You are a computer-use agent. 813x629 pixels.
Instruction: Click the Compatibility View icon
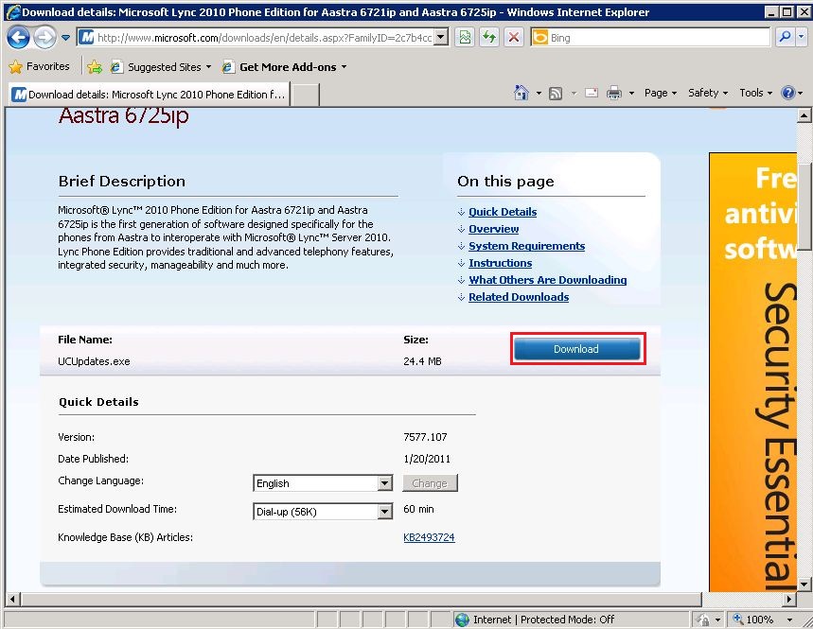click(466, 37)
